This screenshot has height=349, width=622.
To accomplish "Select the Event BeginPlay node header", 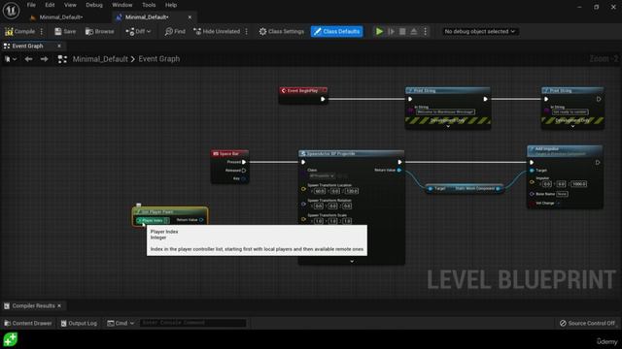I will point(303,90).
